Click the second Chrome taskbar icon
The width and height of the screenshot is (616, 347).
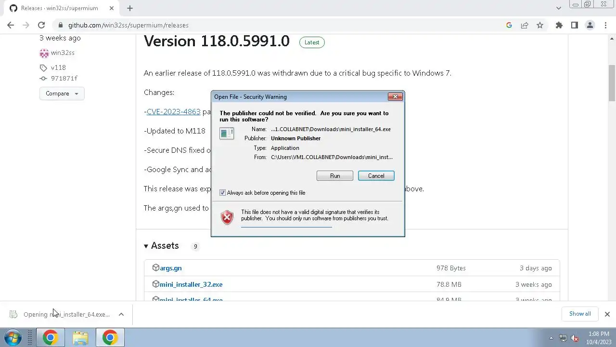coord(110,337)
